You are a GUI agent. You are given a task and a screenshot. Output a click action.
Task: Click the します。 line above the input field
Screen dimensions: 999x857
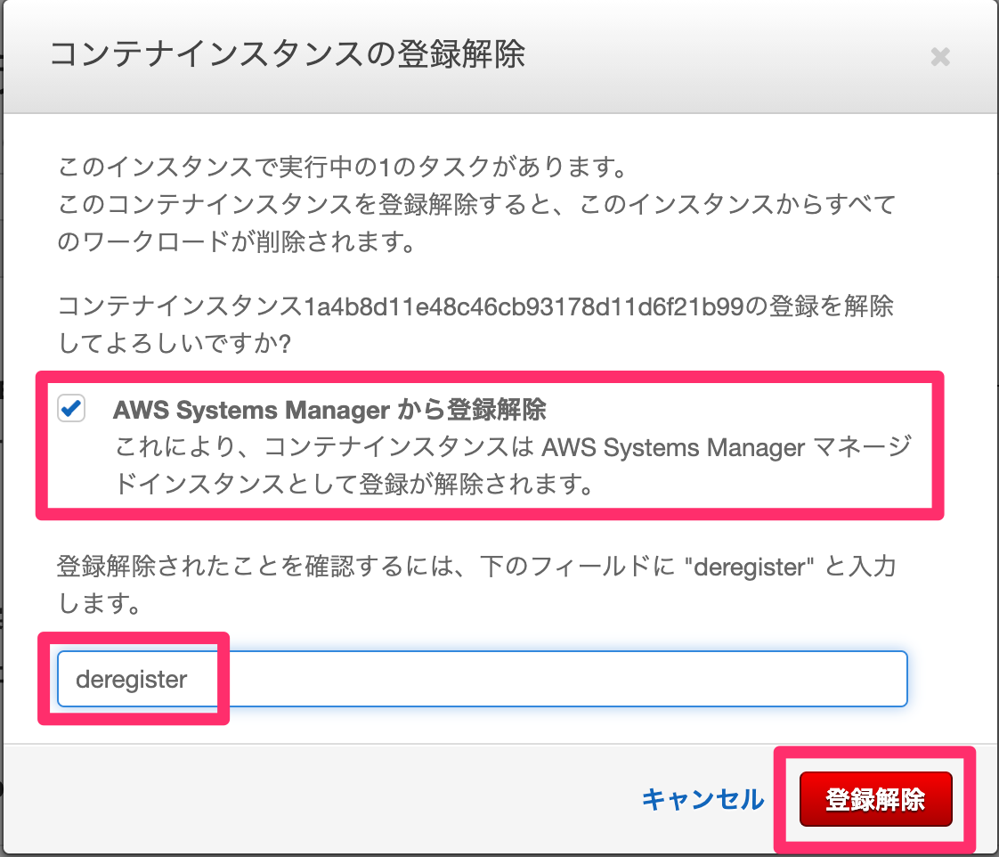101,605
